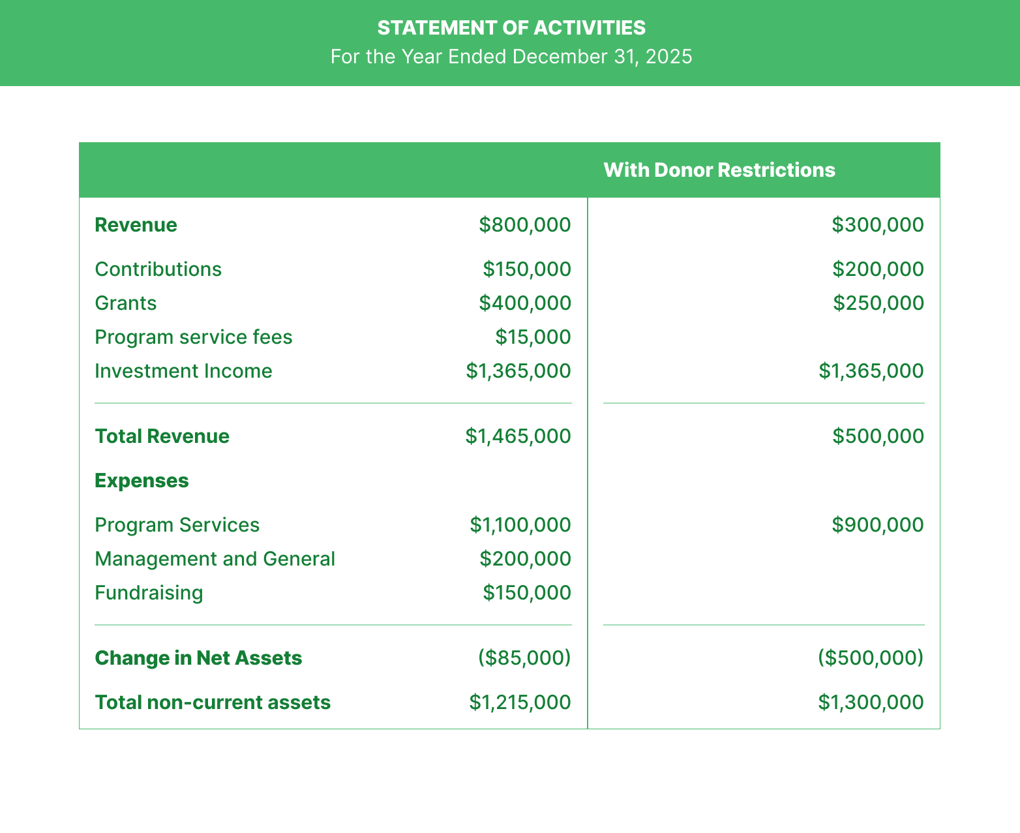Select the Program Services expense line
1020x833 pixels.
(177, 524)
